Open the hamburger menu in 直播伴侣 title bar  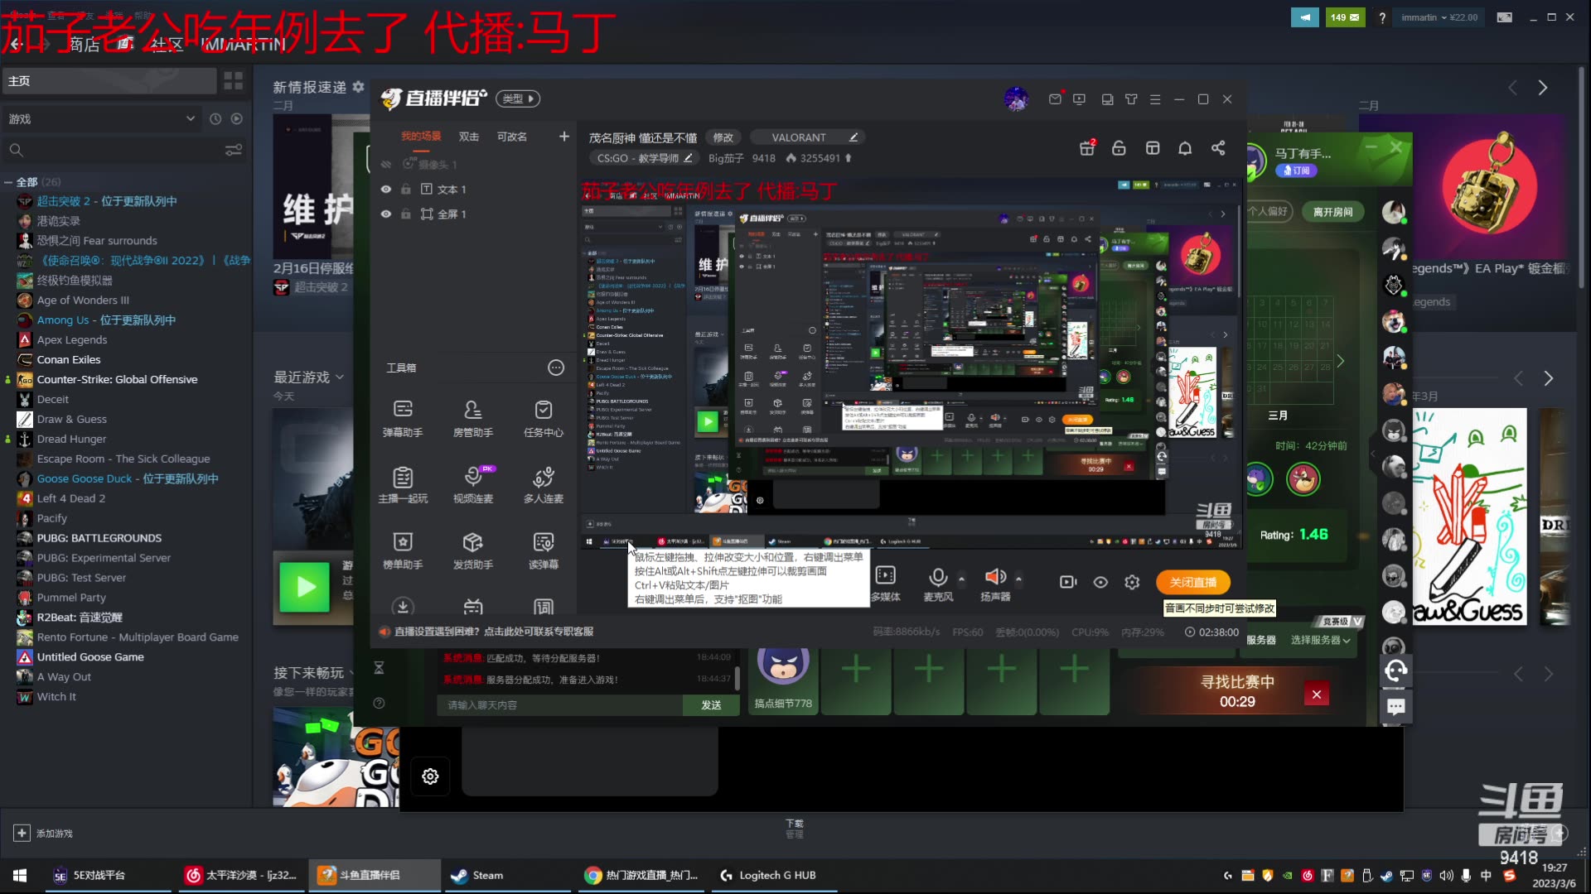click(x=1155, y=99)
